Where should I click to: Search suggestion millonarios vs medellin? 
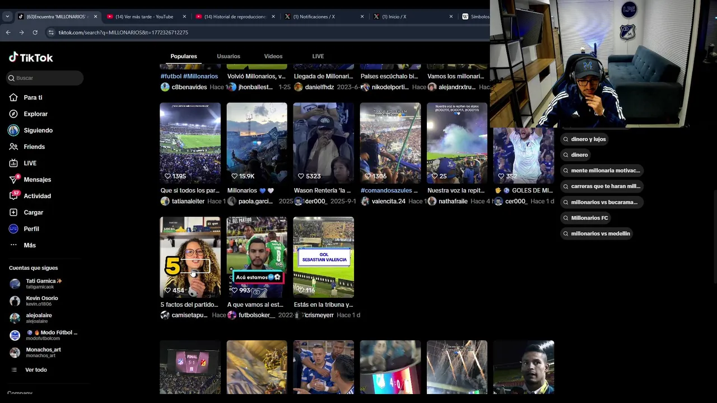597,233
